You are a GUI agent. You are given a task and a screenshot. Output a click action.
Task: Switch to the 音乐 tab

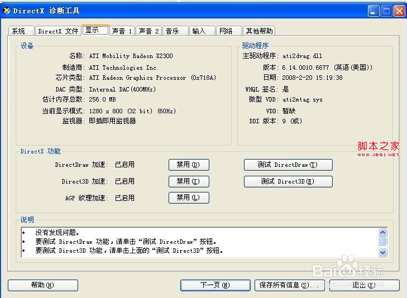[175, 31]
